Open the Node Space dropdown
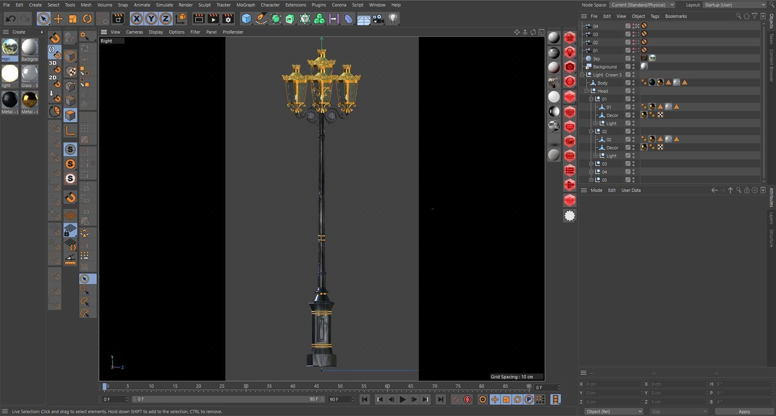This screenshot has height=416, width=776. click(642, 5)
